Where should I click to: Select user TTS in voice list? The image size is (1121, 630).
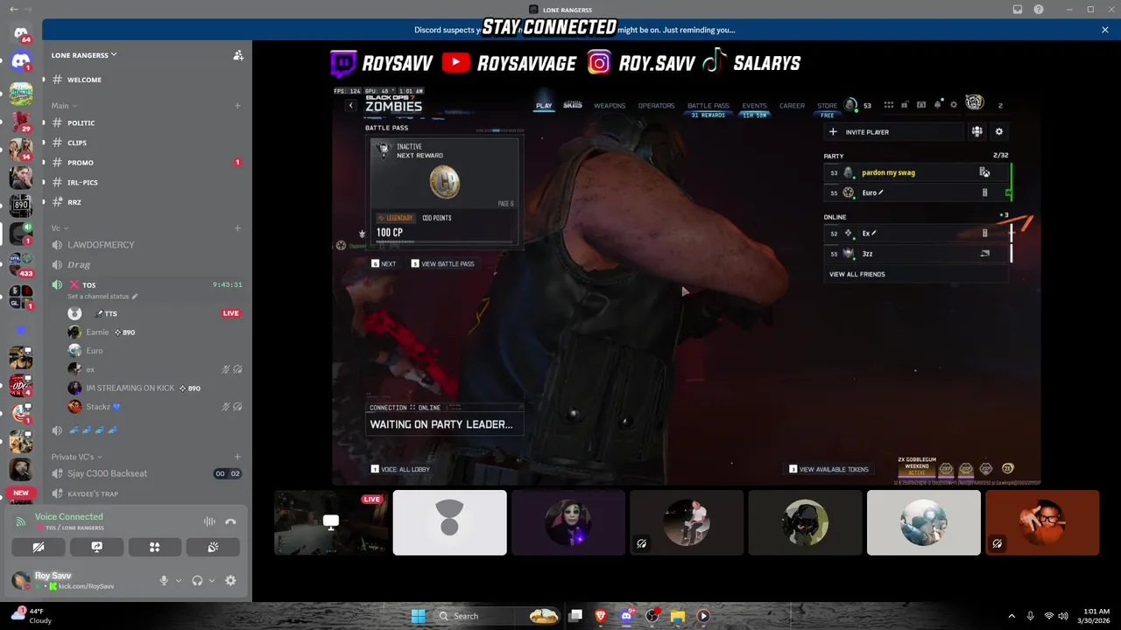(x=154, y=313)
